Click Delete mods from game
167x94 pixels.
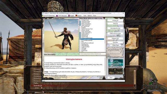pyautogui.click(x=115, y=33)
